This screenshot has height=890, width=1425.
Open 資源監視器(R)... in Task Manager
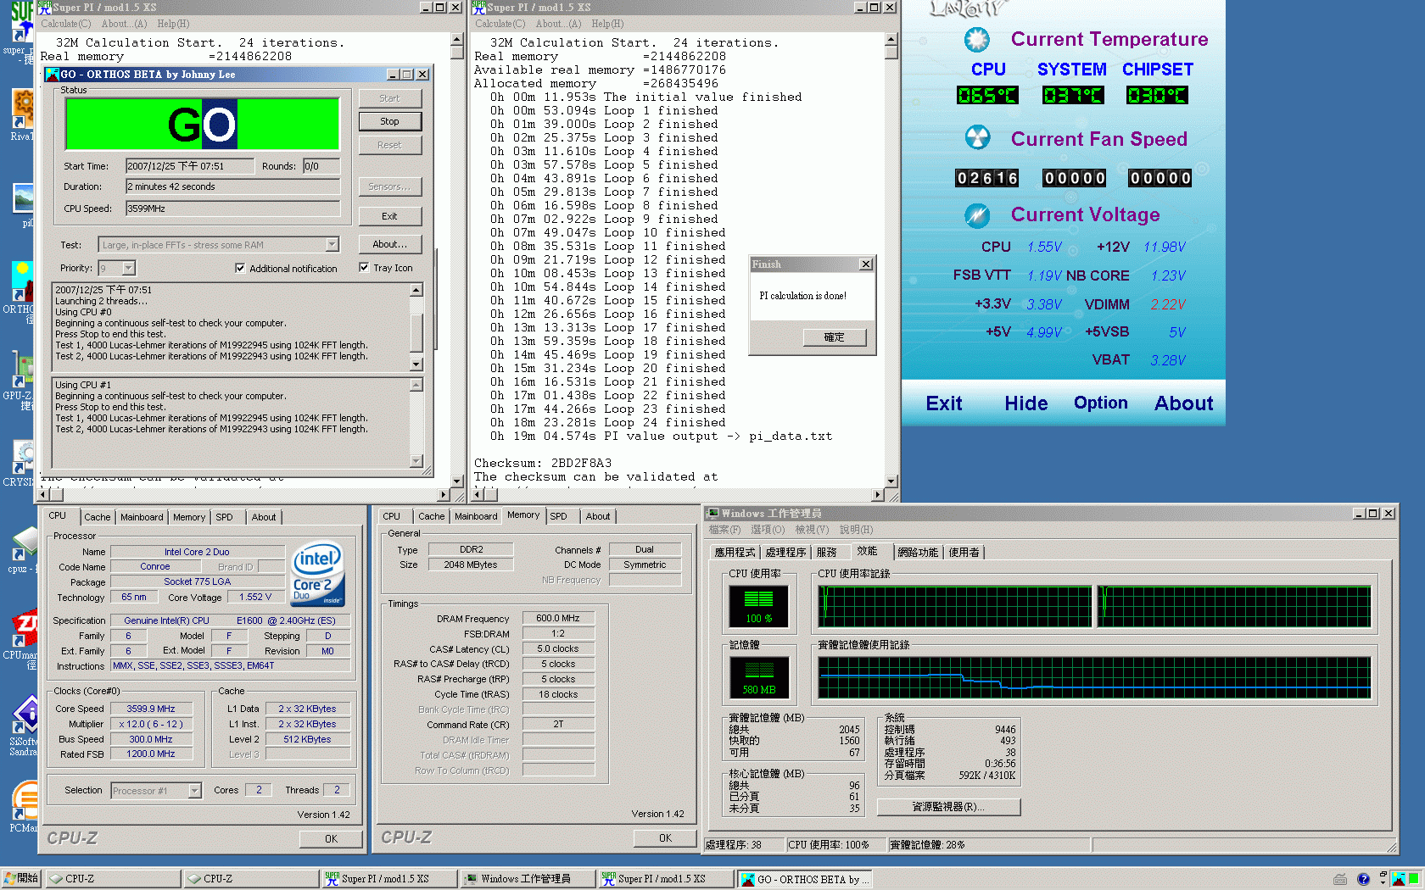pyautogui.click(x=948, y=807)
